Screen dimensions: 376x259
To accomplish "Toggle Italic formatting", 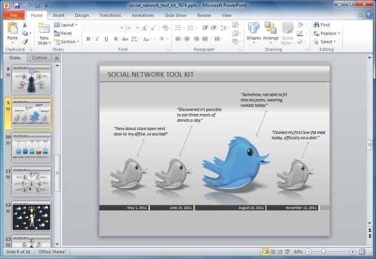I will pos(97,39).
